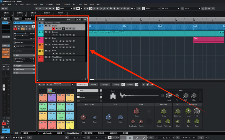Viewport: 225px width, 140px height.
Task: Switch to the Drum Machine tab
Action: tap(73, 133)
